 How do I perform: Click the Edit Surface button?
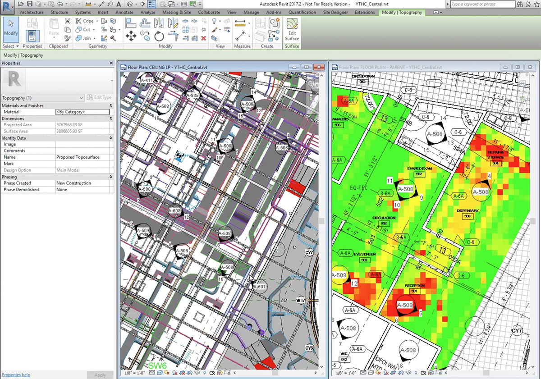pyautogui.click(x=292, y=30)
